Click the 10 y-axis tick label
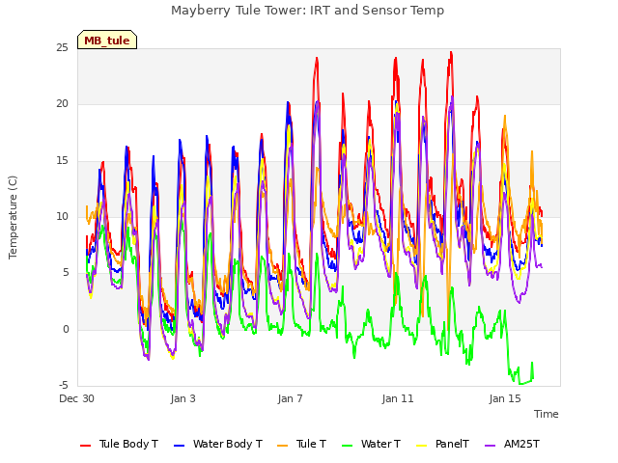 [62, 216]
